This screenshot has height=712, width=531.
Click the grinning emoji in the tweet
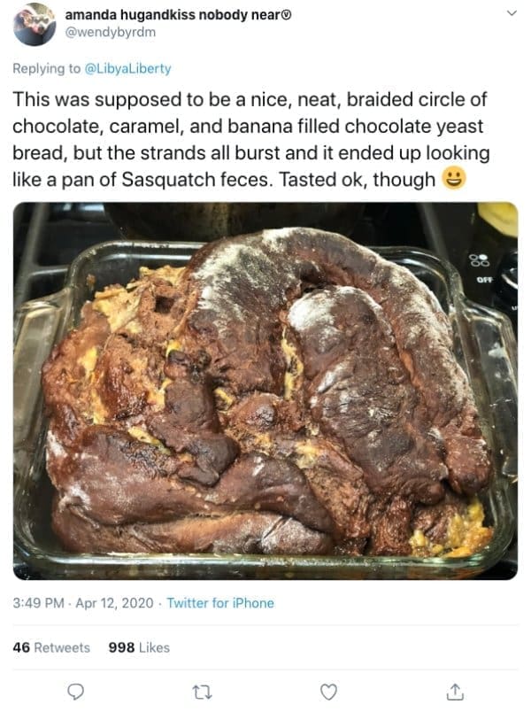(x=454, y=179)
